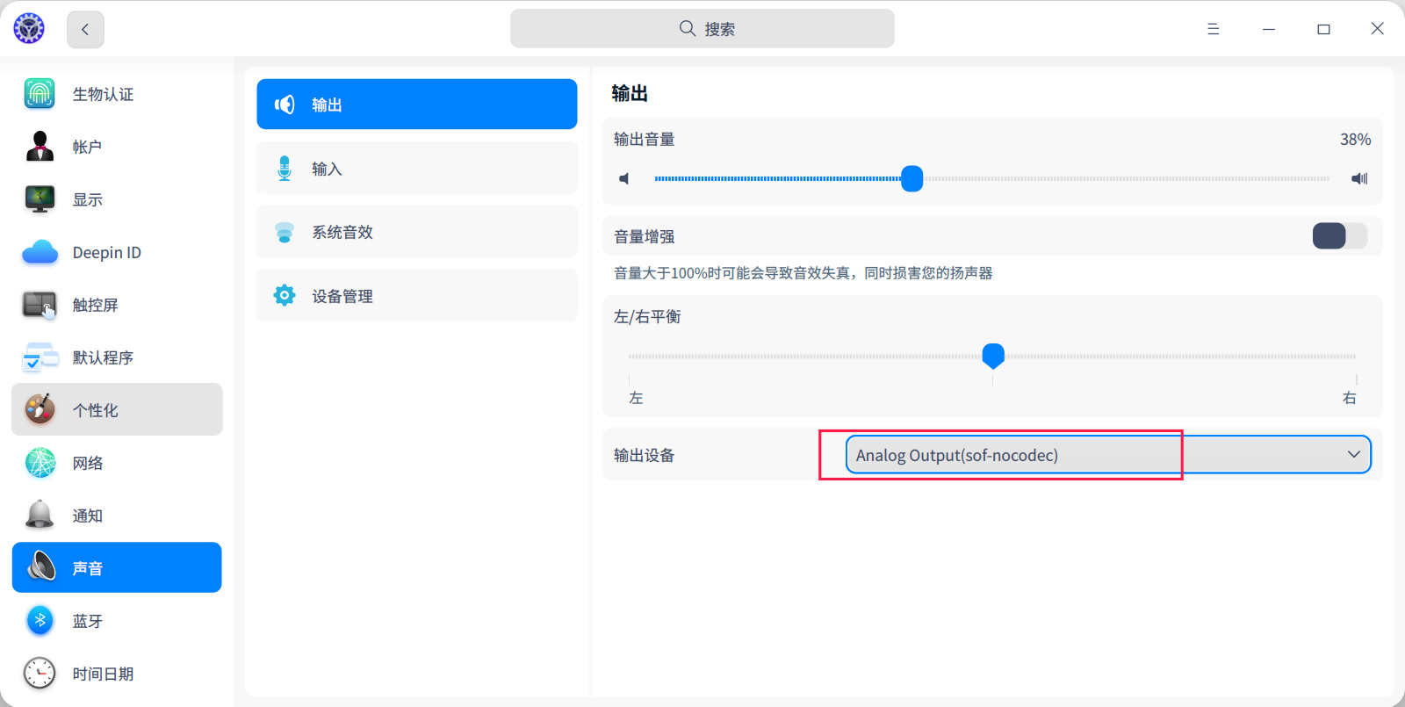This screenshot has width=1405, height=707.
Task: Click the default programs icon
Action: 40,357
